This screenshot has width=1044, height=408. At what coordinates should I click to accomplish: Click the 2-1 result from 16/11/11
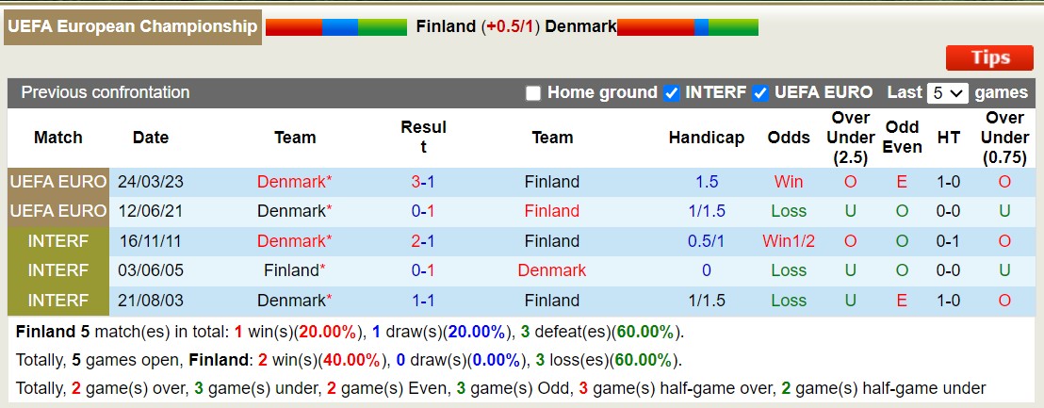(423, 241)
